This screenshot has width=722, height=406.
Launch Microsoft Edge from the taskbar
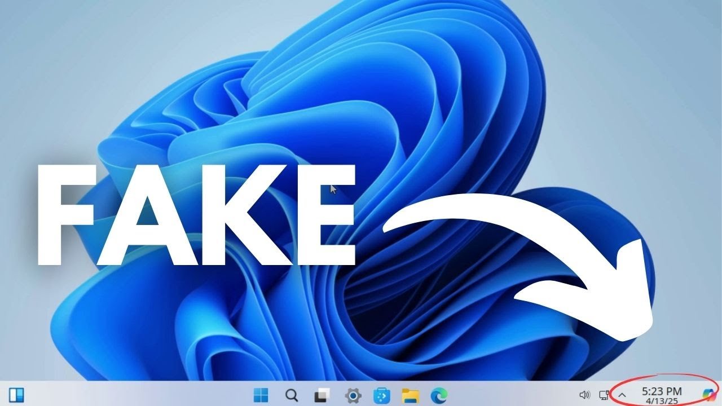pos(439,395)
